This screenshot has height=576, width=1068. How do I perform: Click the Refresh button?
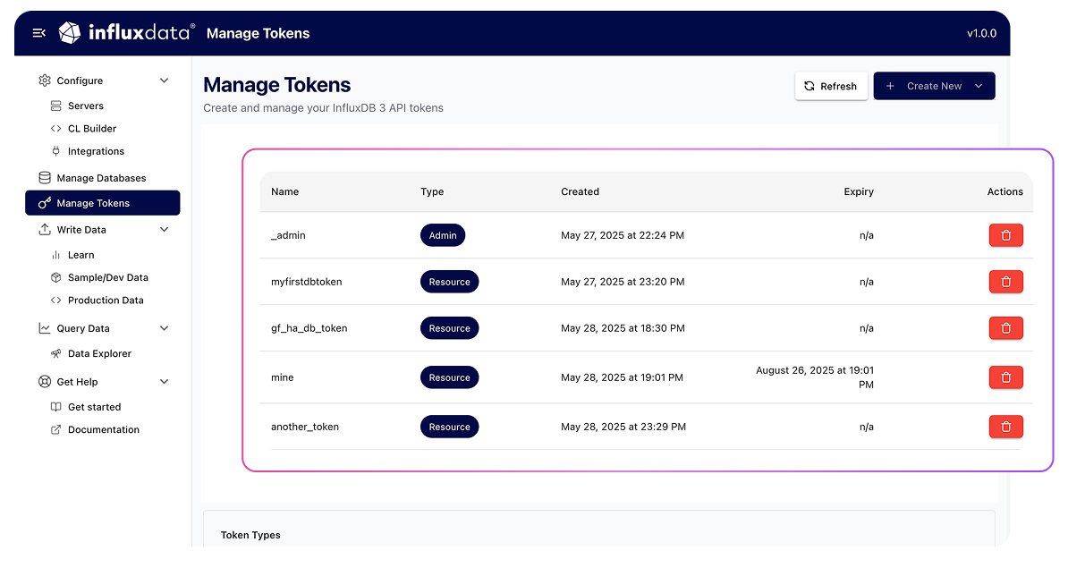831,86
